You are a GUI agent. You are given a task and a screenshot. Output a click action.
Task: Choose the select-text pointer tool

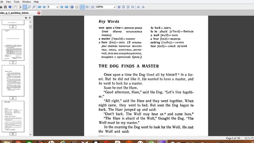coord(20,7)
